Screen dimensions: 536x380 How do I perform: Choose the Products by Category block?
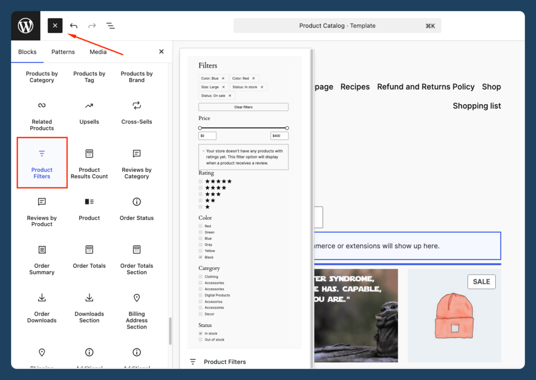click(x=42, y=77)
